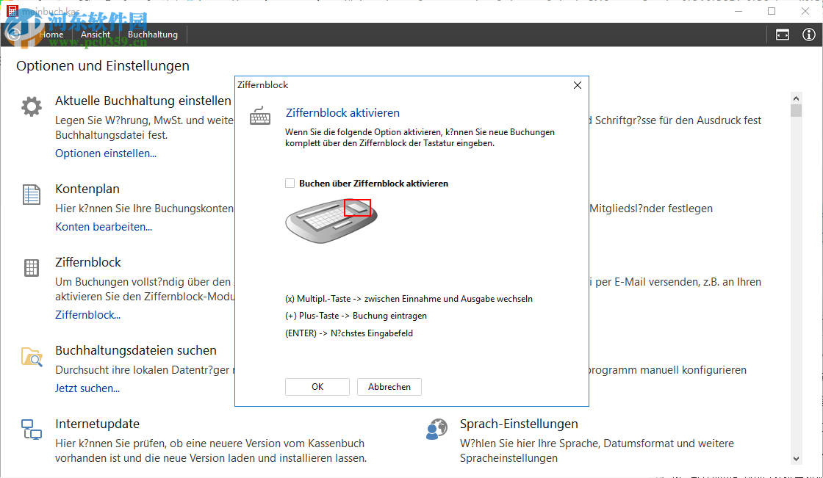Click the scrollbar down arrow on options page
The width and height of the screenshot is (823, 478).
pos(796,458)
